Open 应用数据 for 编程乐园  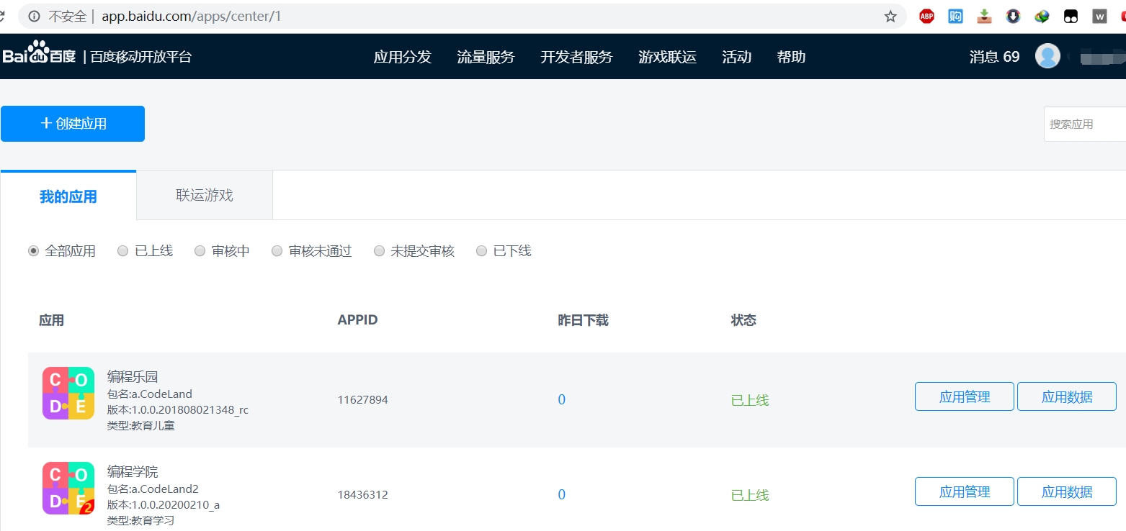1067,396
